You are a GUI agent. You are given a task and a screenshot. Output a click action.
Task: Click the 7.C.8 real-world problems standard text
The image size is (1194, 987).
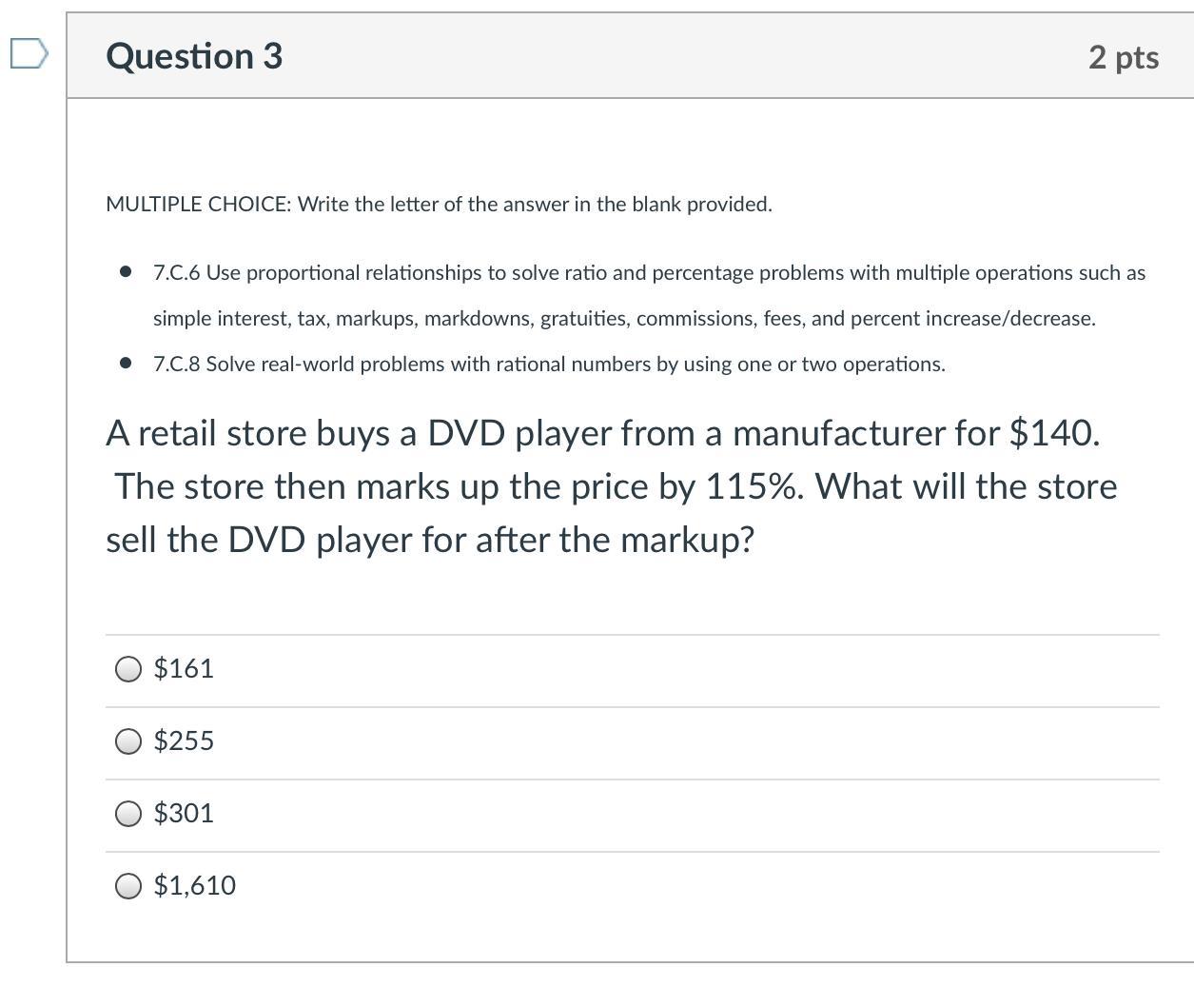coord(549,365)
